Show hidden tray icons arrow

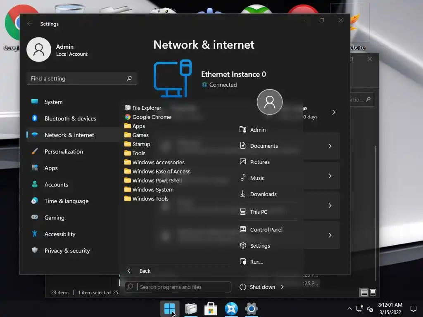pos(349,309)
